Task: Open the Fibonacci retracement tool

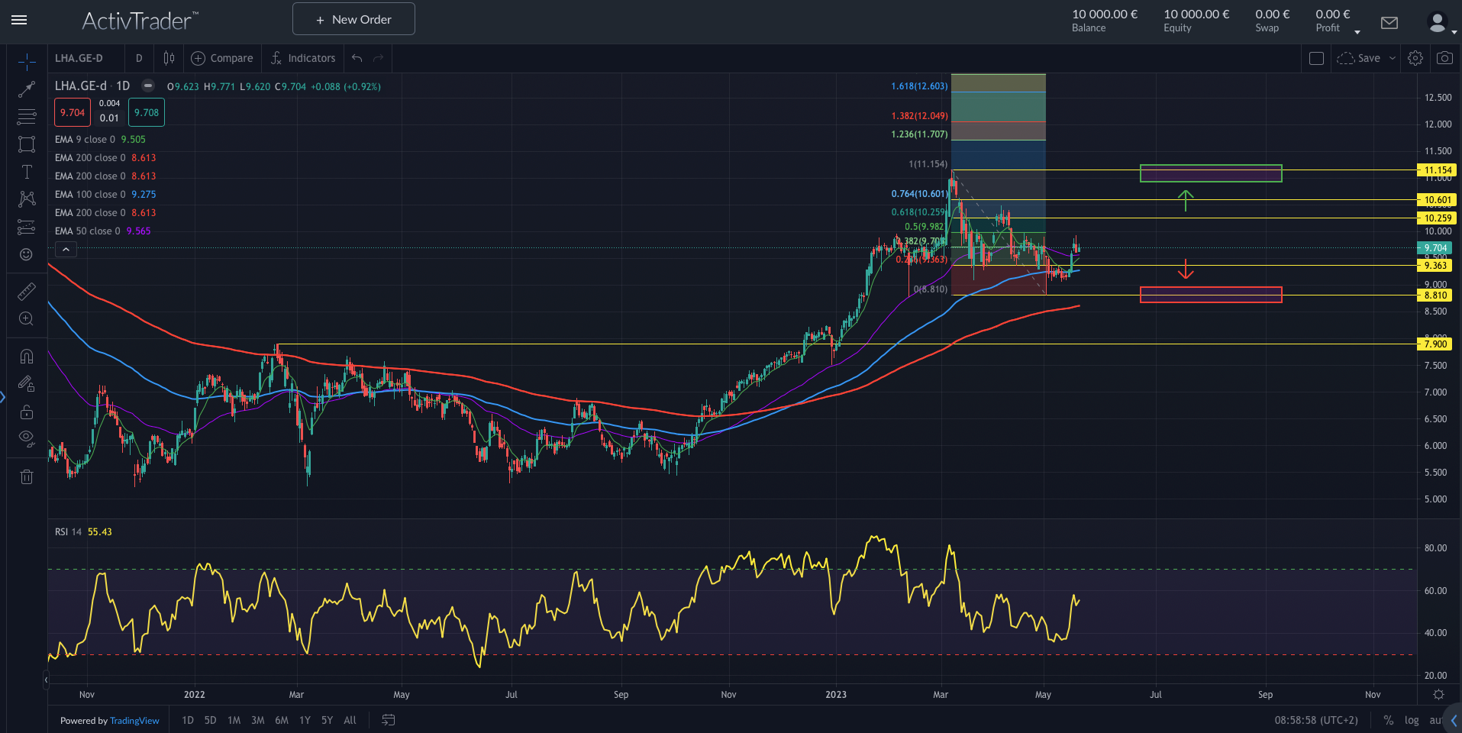Action: [27, 117]
